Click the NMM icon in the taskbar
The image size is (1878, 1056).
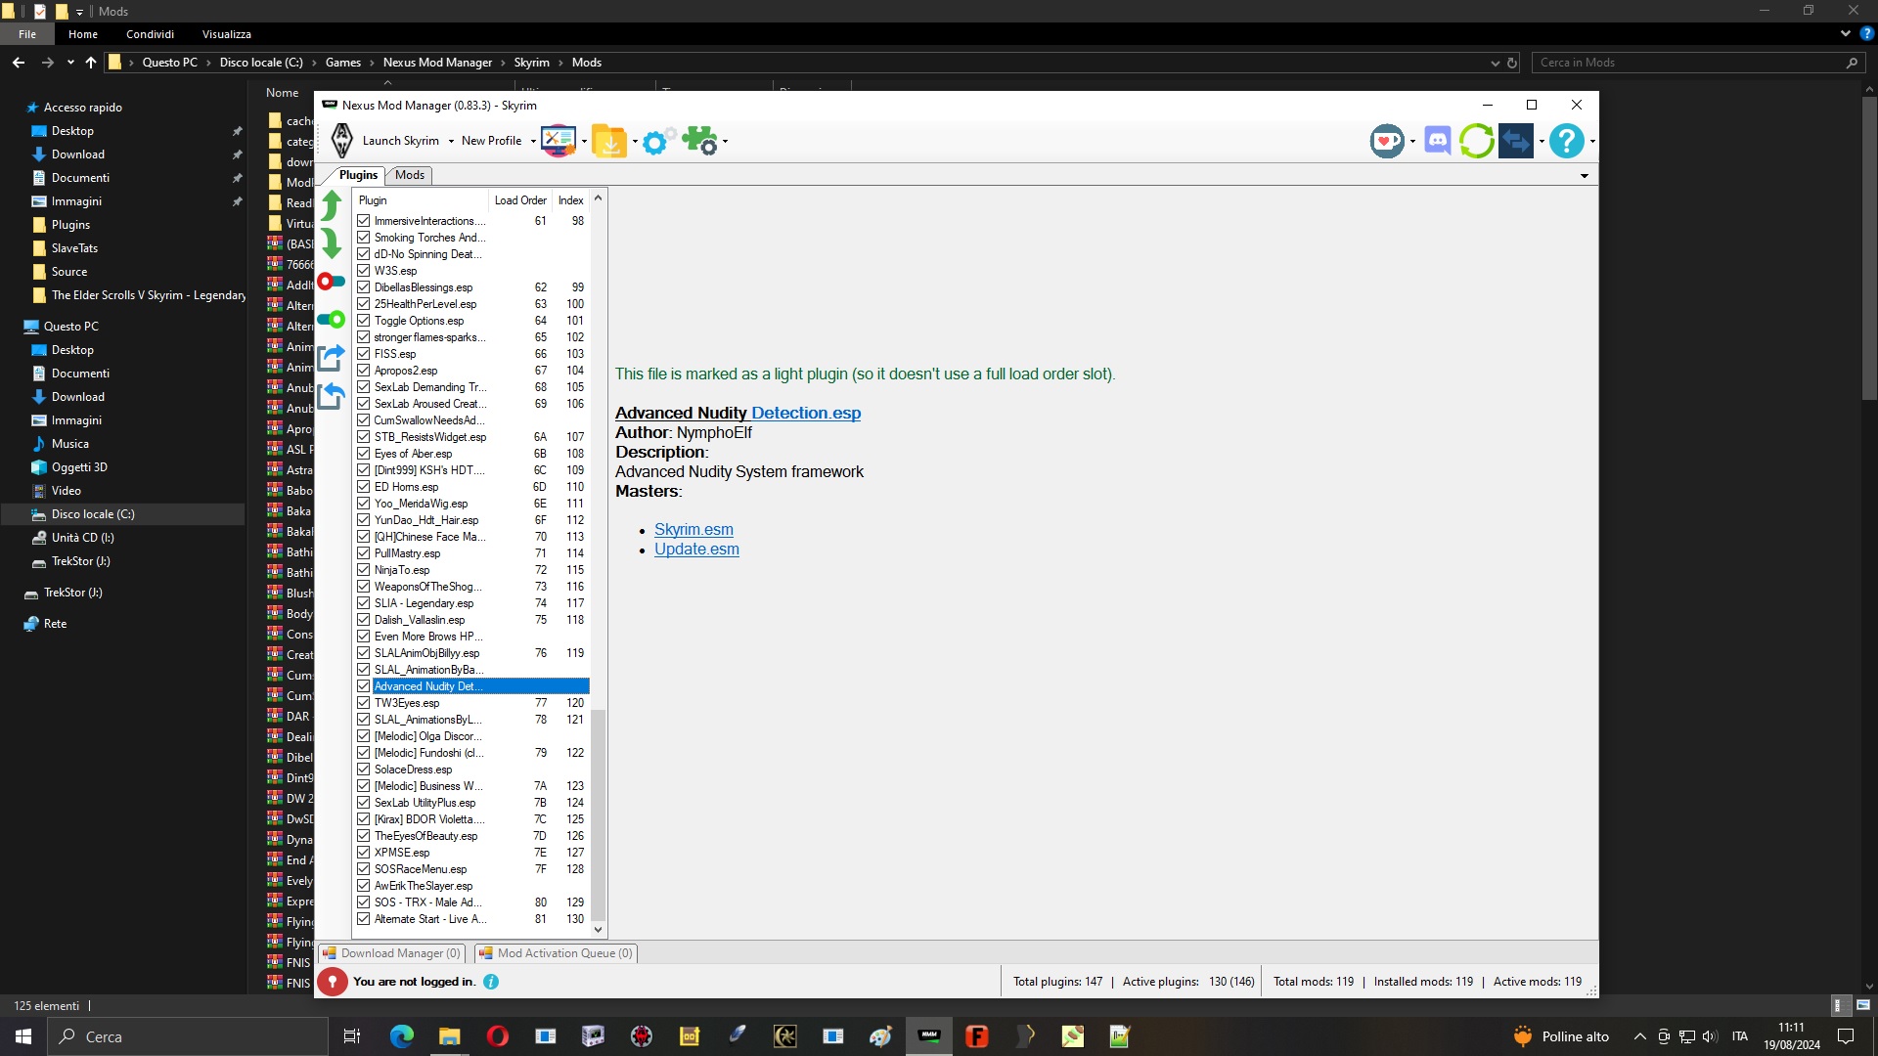pyautogui.click(x=929, y=1036)
